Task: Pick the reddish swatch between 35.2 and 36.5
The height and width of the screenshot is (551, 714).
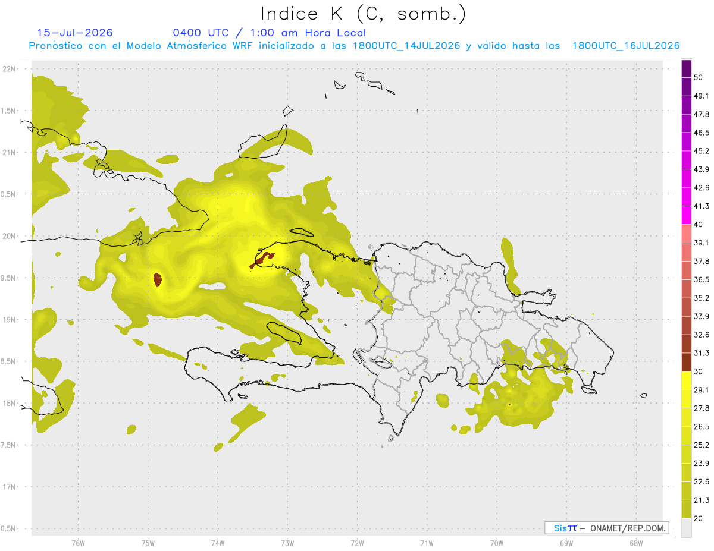Action: pyautogui.click(x=686, y=288)
